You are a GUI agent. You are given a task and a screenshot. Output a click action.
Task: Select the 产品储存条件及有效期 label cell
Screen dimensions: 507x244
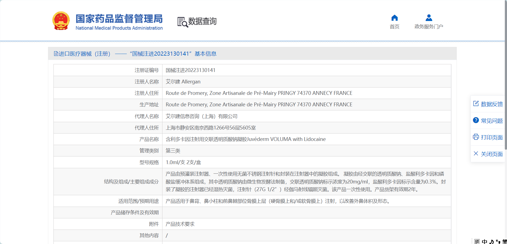click(108, 212)
